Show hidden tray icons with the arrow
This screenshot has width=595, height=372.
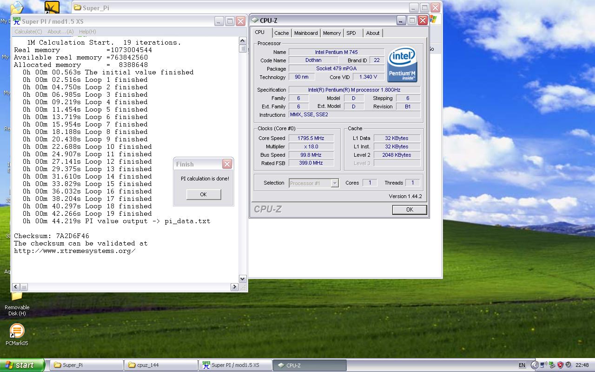[535, 365]
